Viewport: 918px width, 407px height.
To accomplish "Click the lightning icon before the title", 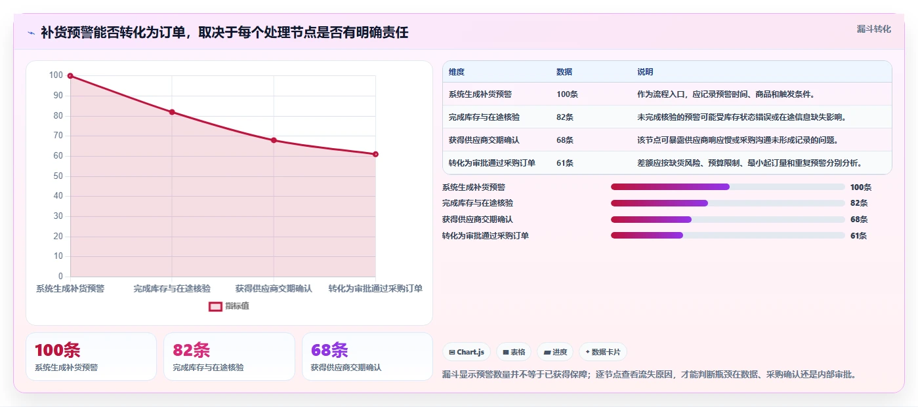I will point(31,33).
